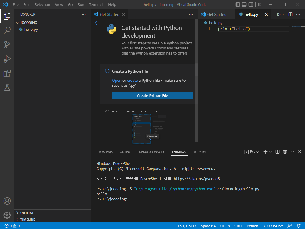Open the Selection menu
Screen dimensions: 305x229
click(42, 4)
